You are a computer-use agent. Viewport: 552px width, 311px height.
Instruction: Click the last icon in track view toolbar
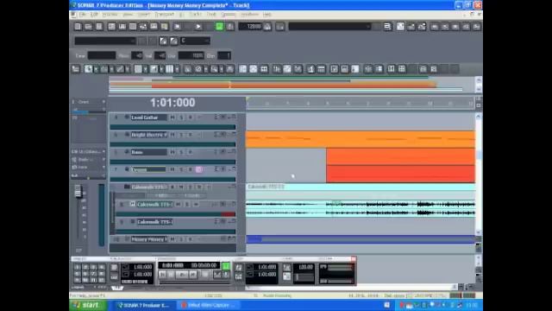click(x=434, y=69)
